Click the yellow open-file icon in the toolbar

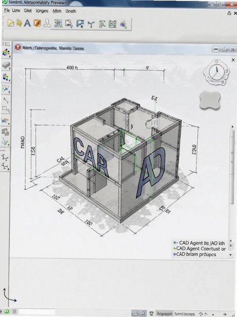(11, 23)
